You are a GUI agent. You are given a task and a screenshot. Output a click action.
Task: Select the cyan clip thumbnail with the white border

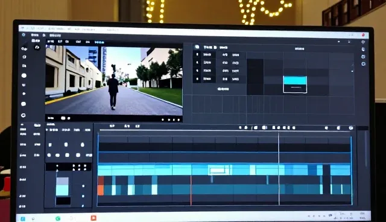click(295, 84)
